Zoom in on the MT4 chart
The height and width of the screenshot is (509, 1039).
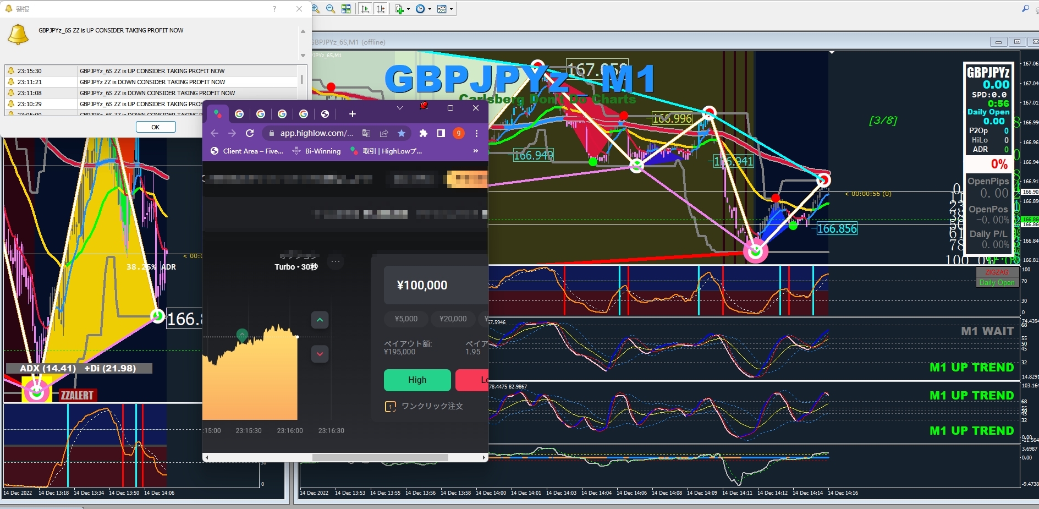(x=316, y=9)
